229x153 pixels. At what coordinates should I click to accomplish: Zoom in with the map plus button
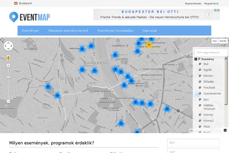point(8,65)
